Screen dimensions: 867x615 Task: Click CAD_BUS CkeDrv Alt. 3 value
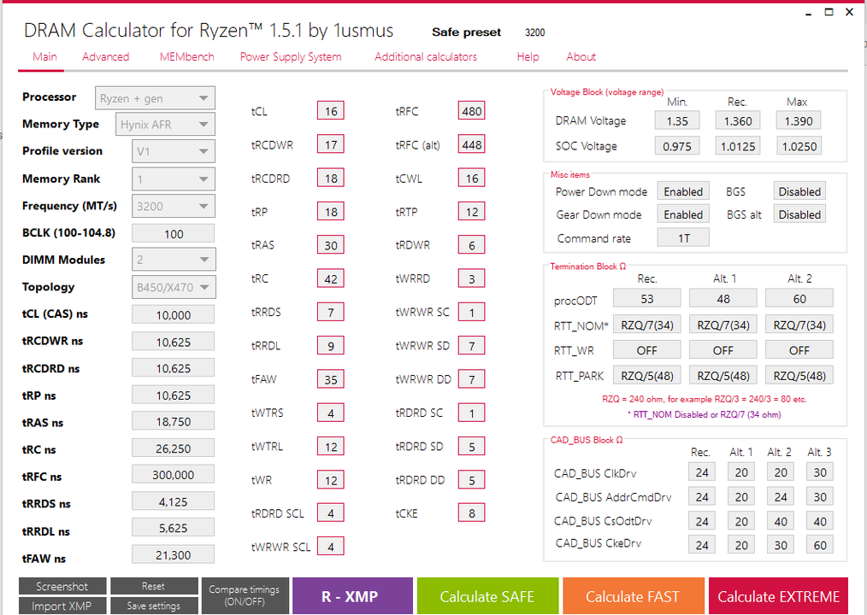820,545
